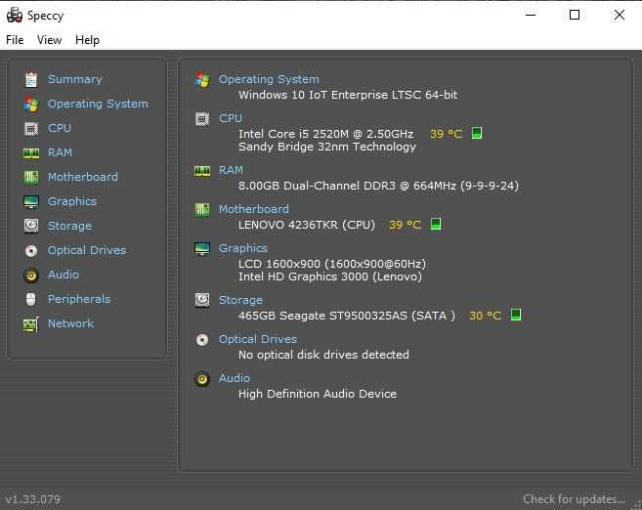Open the RAM section in sidebar
Image resolution: width=642 pixels, height=510 pixels.
(x=60, y=152)
